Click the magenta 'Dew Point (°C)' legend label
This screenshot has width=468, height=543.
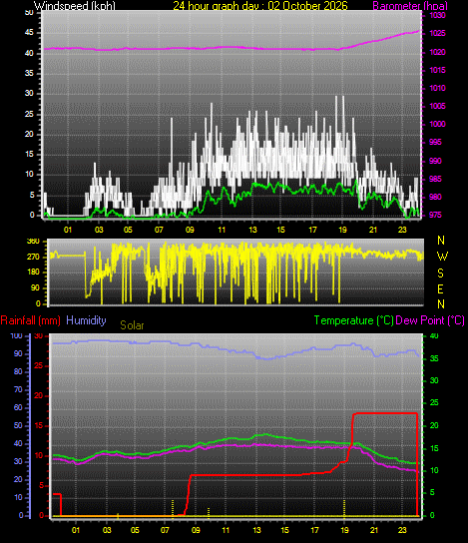(x=430, y=320)
